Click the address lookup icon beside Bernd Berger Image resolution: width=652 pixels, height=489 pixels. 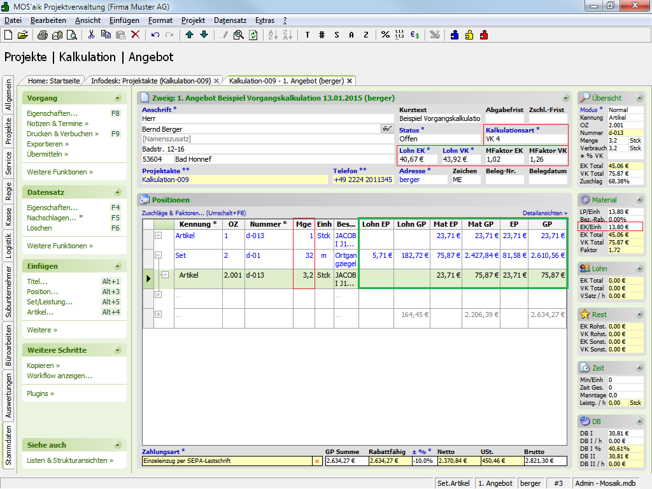pyautogui.click(x=386, y=129)
